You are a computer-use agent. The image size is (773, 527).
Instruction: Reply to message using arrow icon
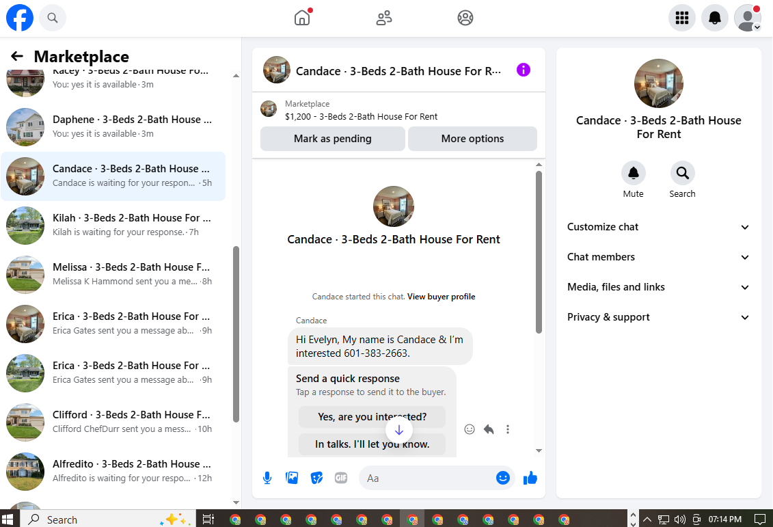coord(489,429)
